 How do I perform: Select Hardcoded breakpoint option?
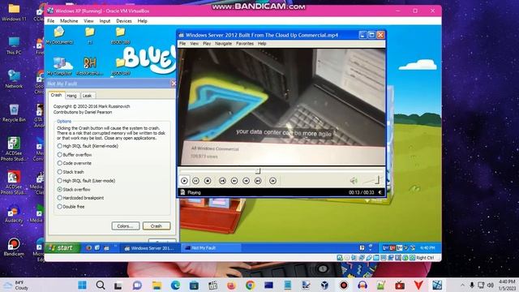click(80, 198)
